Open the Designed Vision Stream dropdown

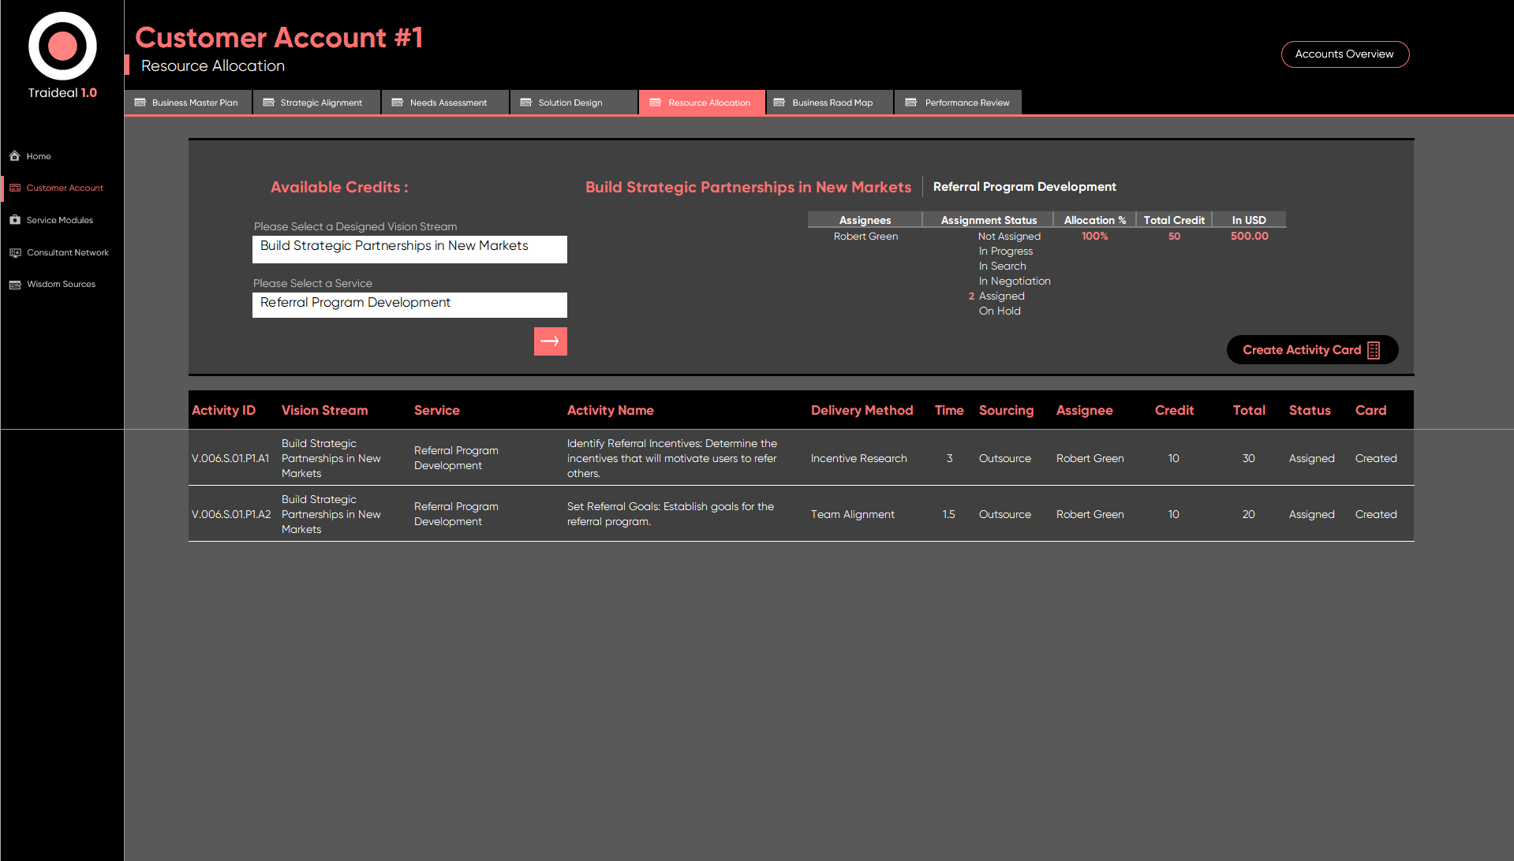409,248
